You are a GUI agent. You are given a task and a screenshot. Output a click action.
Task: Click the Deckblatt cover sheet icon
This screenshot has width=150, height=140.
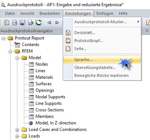click(68, 33)
